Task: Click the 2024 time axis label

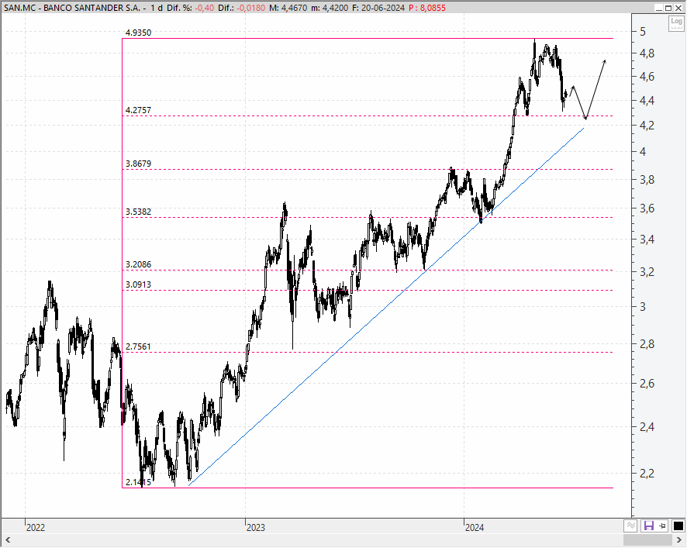Action: pos(475,527)
